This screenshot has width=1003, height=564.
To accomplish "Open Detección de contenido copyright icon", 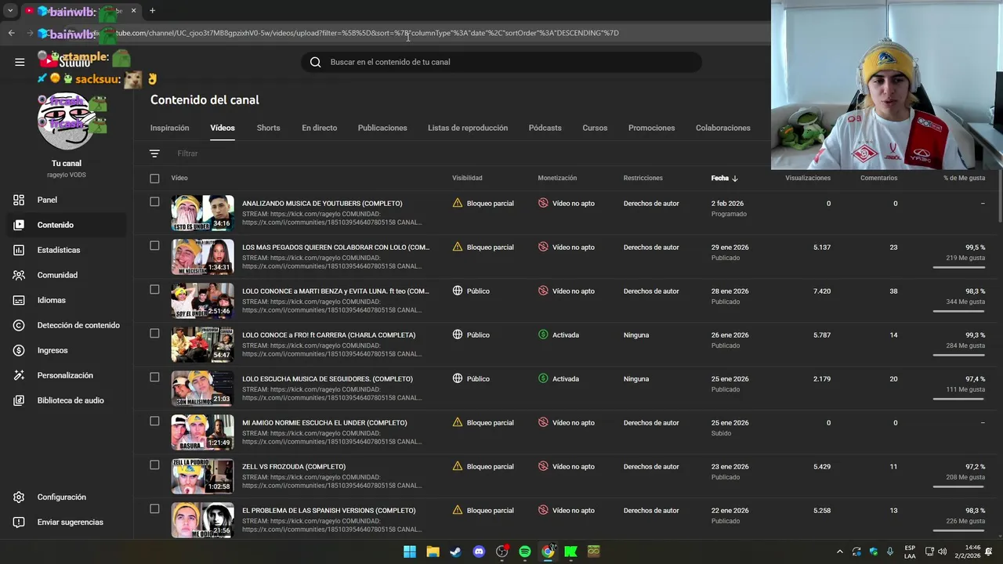I will tap(19, 325).
